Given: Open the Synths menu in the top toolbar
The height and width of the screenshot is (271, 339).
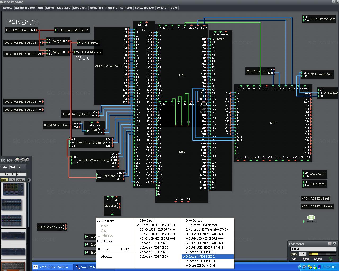Looking at the screenshot, I should [x=161, y=8].
